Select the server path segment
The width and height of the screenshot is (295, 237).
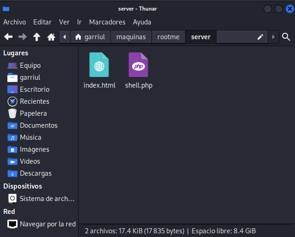[x=201, y=37]
